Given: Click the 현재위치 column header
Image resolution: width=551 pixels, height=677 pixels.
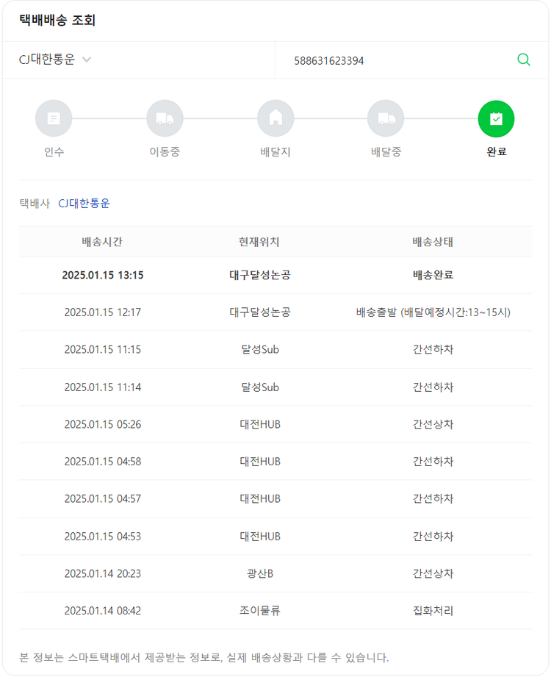Looking at the screenshot, I should click(259, 242).
